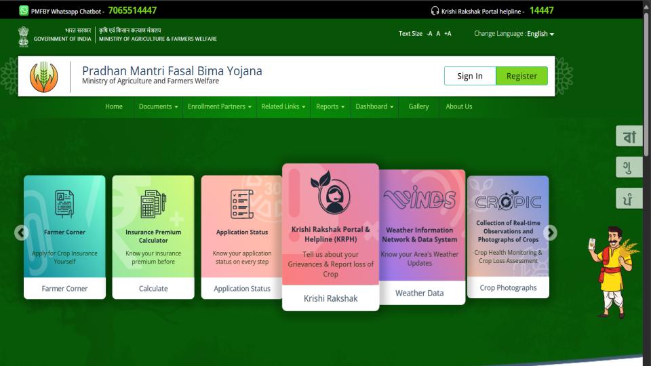Expand the Related Links menu

point(283,106)
